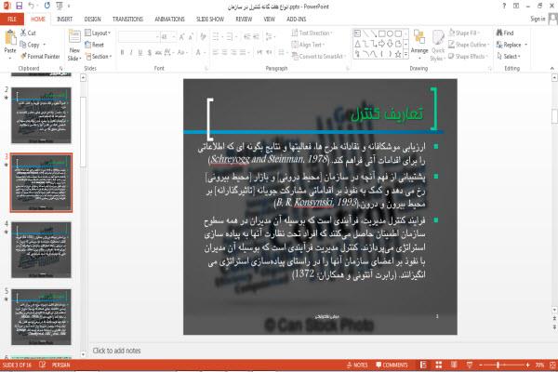Decrease font size with the smaller A icon

[191, 36]
